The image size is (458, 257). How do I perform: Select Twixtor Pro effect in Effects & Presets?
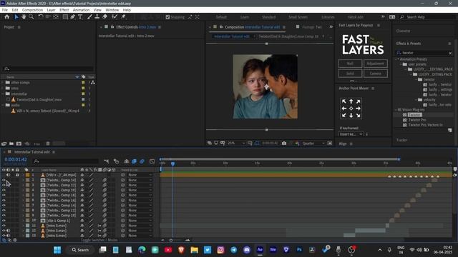click(x=417, y=120)
